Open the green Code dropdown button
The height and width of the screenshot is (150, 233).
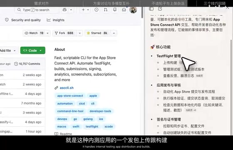click(x=33, y=50)
